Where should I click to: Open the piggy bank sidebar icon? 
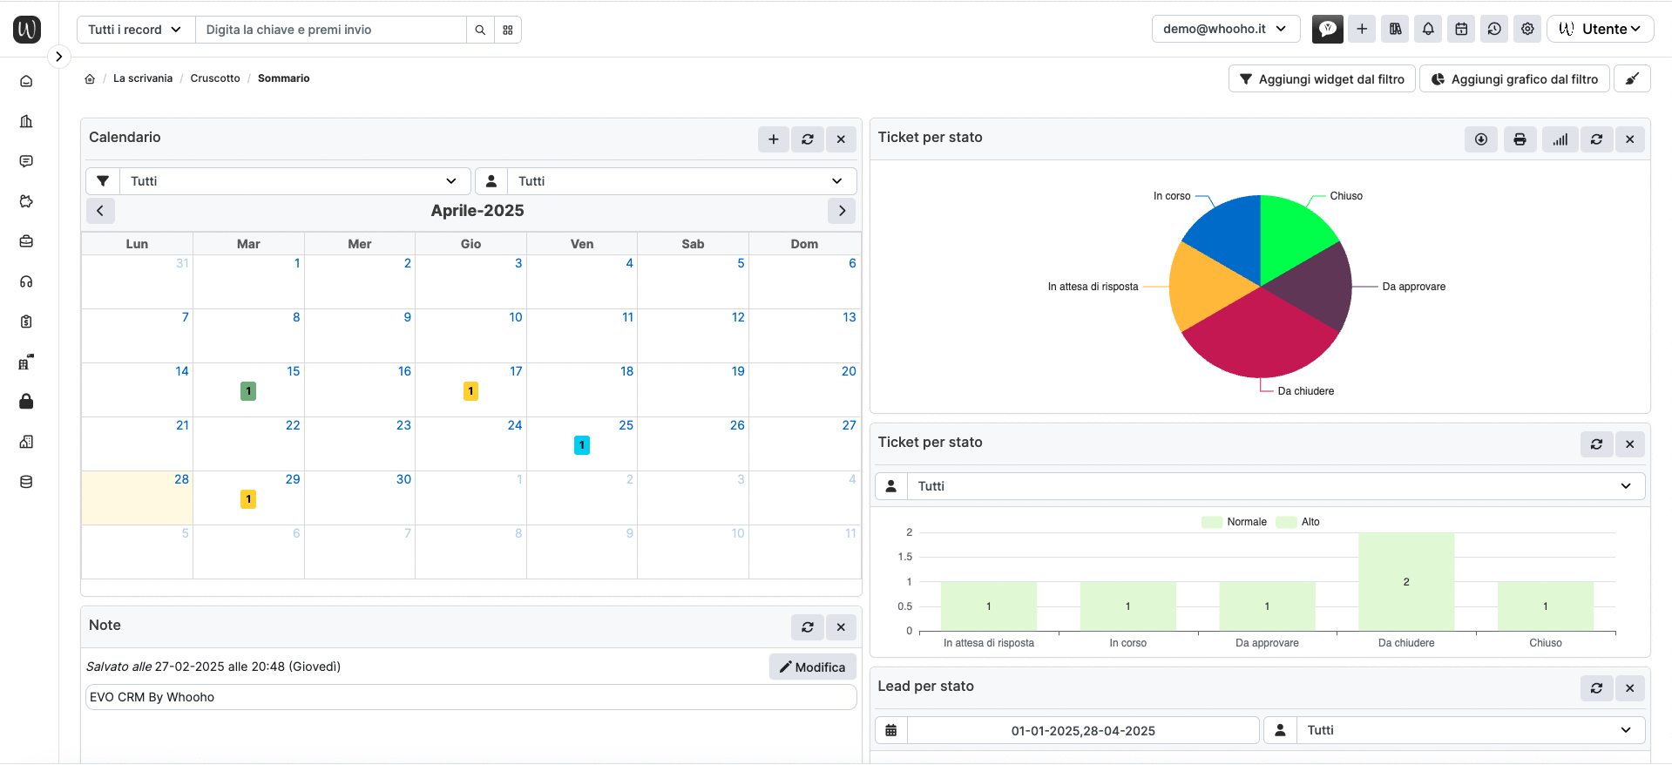pos(26,201)
